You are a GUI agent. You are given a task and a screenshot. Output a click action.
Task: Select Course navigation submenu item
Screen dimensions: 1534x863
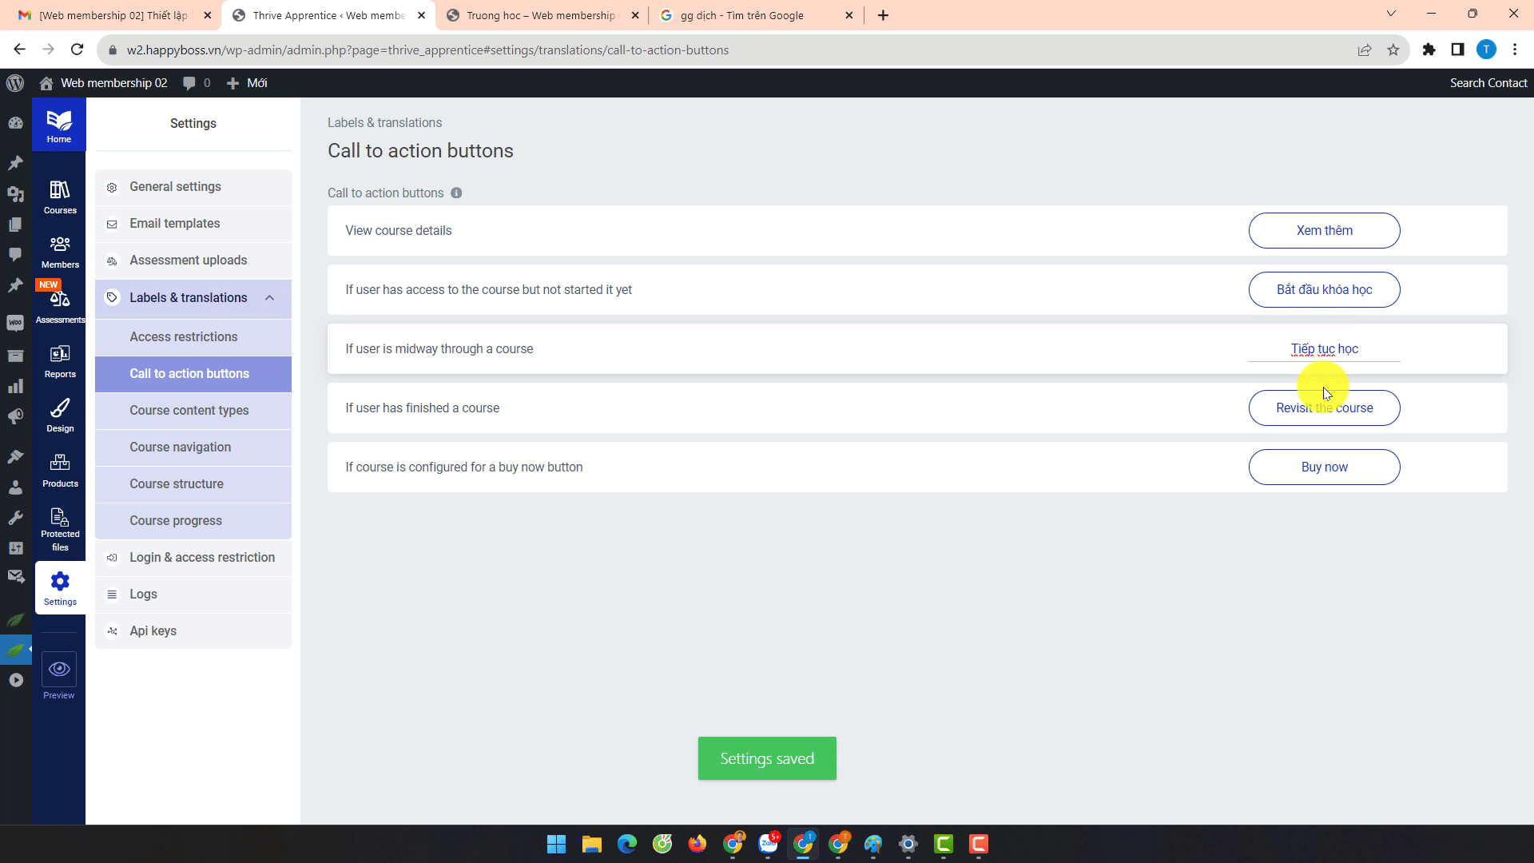(x=181, y=447)
